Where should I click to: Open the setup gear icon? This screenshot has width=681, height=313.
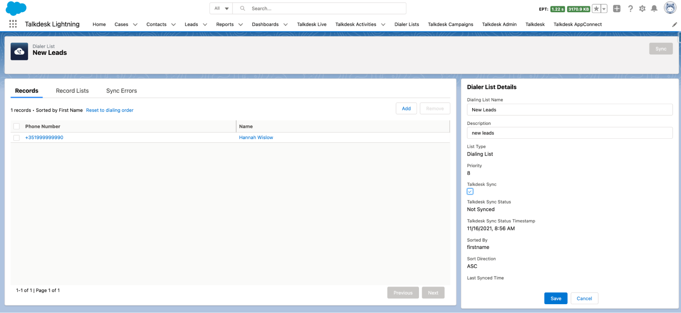pos(642,9)
